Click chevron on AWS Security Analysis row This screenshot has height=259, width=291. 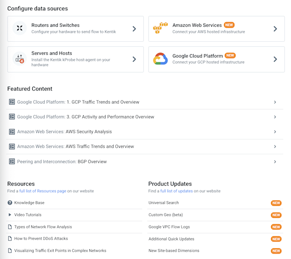pos(275,132)
